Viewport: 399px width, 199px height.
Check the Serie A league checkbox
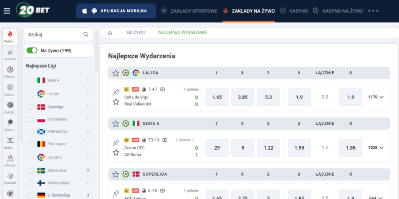(31, 81)
